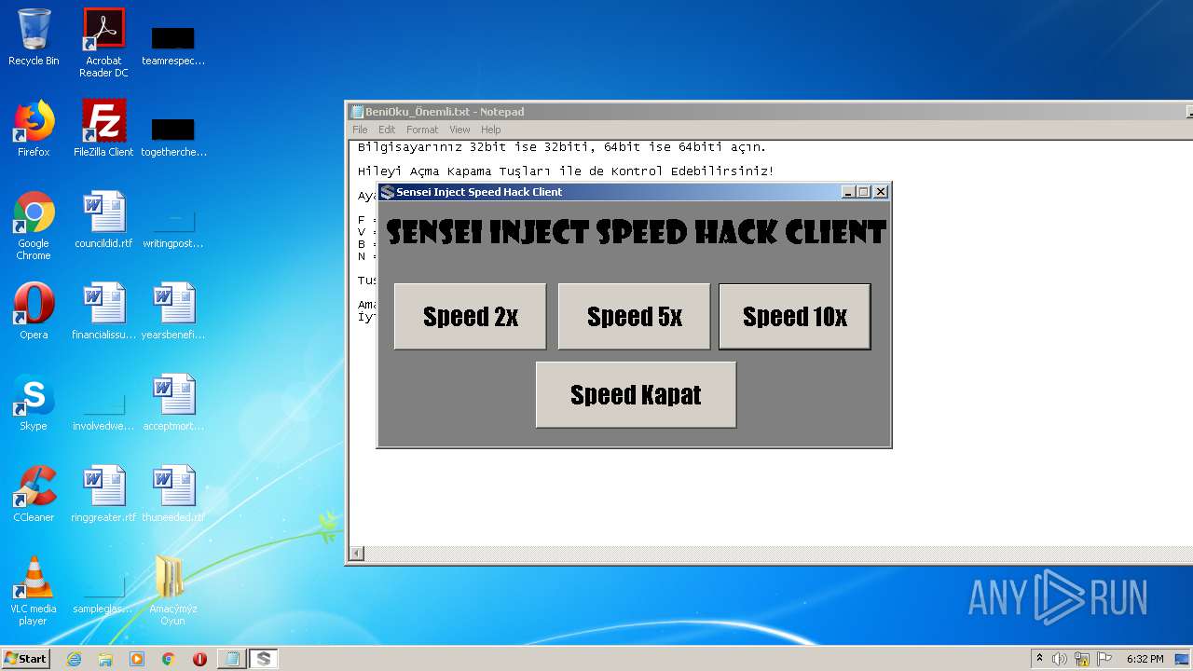Image resolution: width=1193 pixels, height=671 pixels.
Task: Show hidden tray icons arrow
Action: click(1039, 659)
